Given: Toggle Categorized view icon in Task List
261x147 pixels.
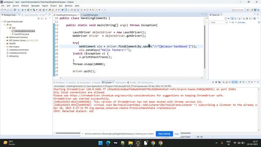Looking at the screenshot, I should [232, 18].
